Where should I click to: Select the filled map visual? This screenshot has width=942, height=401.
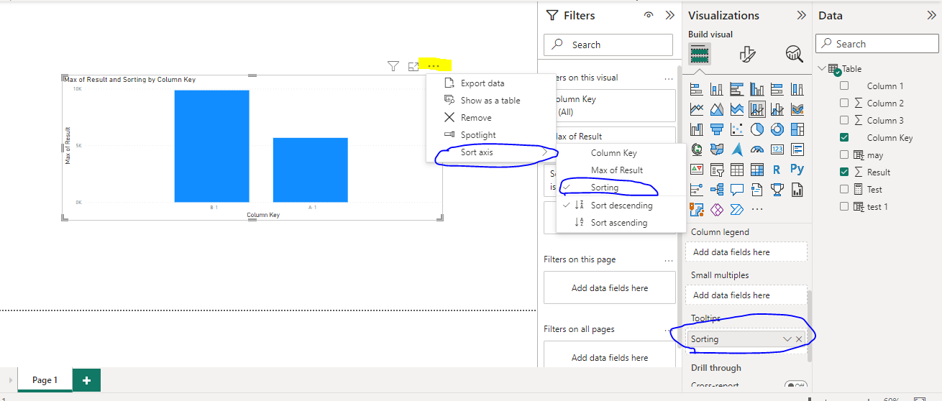click(x=716, y=149)
